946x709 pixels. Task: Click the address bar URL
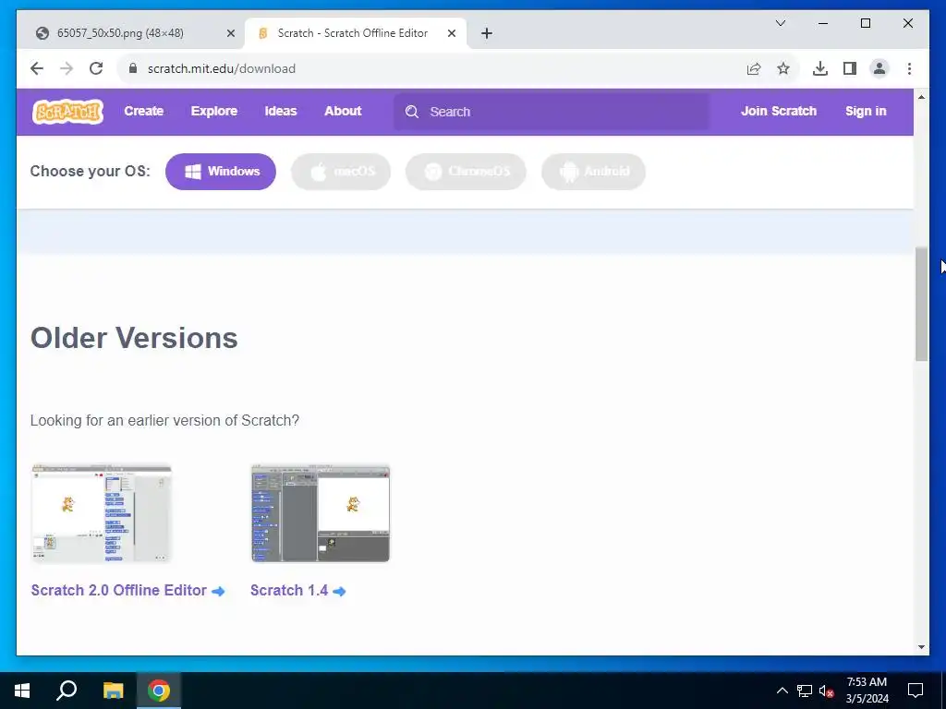click(x=222, y=68)
